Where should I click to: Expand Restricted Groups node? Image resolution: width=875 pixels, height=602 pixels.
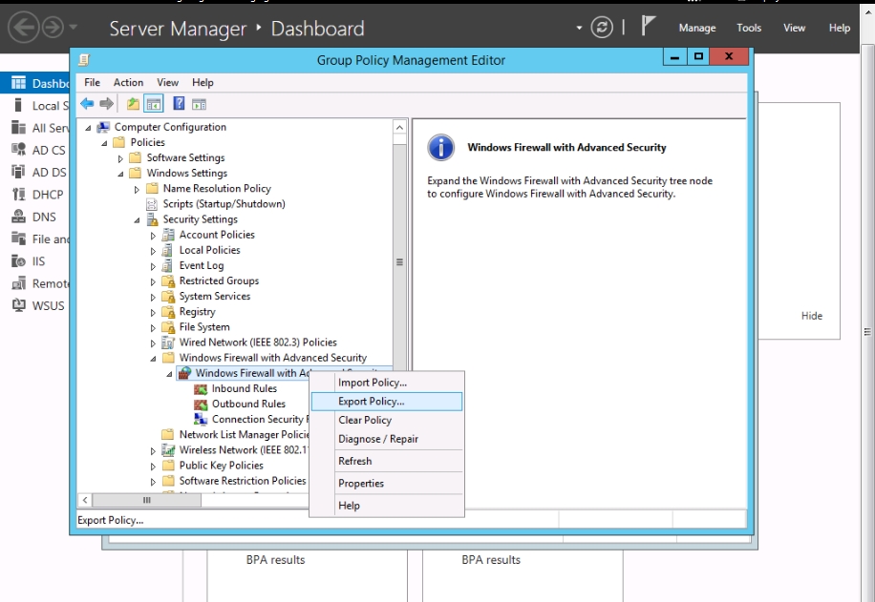click(x=153, y=281)
